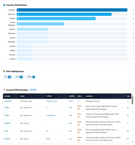Select the V1a1 sub-haplogroup chip

coord(19,77)
